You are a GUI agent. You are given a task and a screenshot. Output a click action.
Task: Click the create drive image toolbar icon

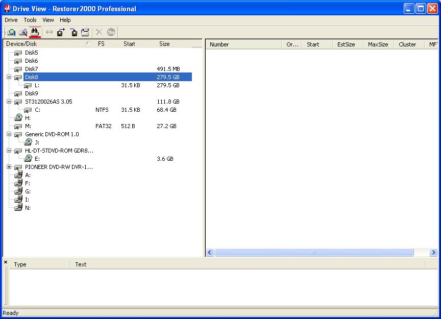point(85,32)
